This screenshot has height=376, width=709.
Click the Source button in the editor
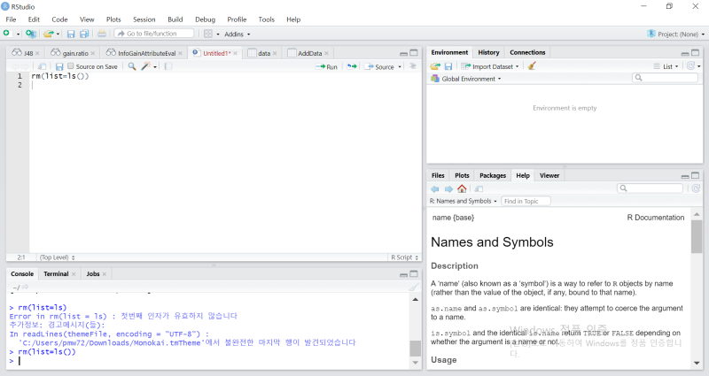pos(382,66)
